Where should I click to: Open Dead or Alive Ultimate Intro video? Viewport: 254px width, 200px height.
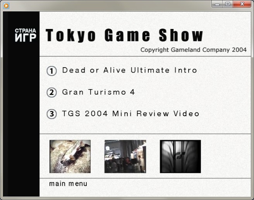tap(129, 70)
